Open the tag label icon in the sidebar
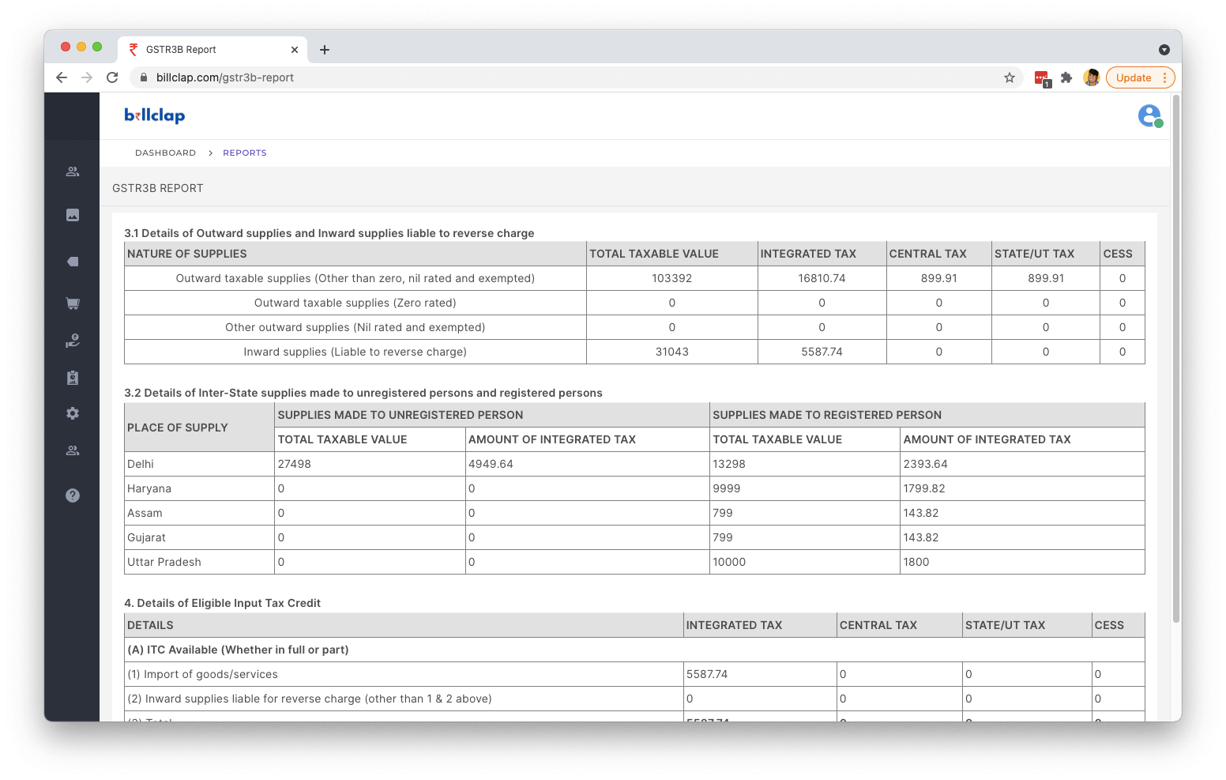Viewport: 1226px width, 780px height. tap(73, 262)
